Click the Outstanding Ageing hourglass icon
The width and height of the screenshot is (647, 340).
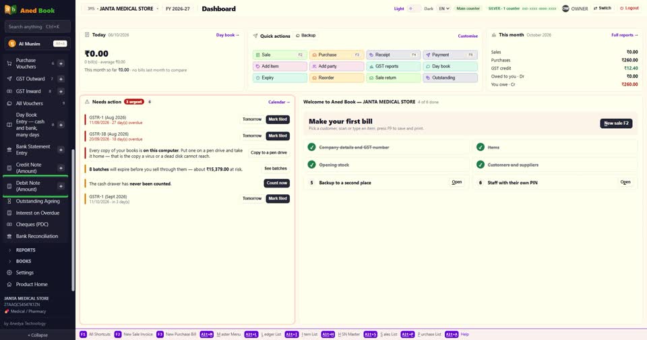pyautogui.click(x=9, y=201)
